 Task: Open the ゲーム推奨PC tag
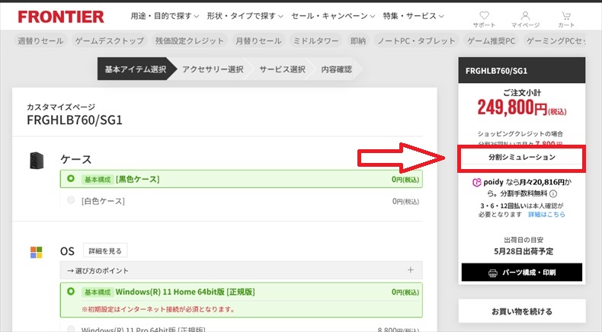coord(491,40)
